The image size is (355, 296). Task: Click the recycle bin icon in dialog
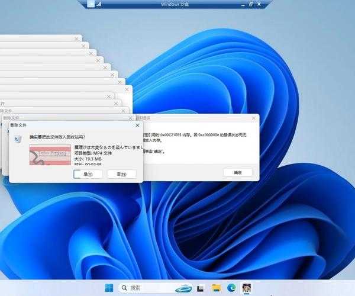19,138
